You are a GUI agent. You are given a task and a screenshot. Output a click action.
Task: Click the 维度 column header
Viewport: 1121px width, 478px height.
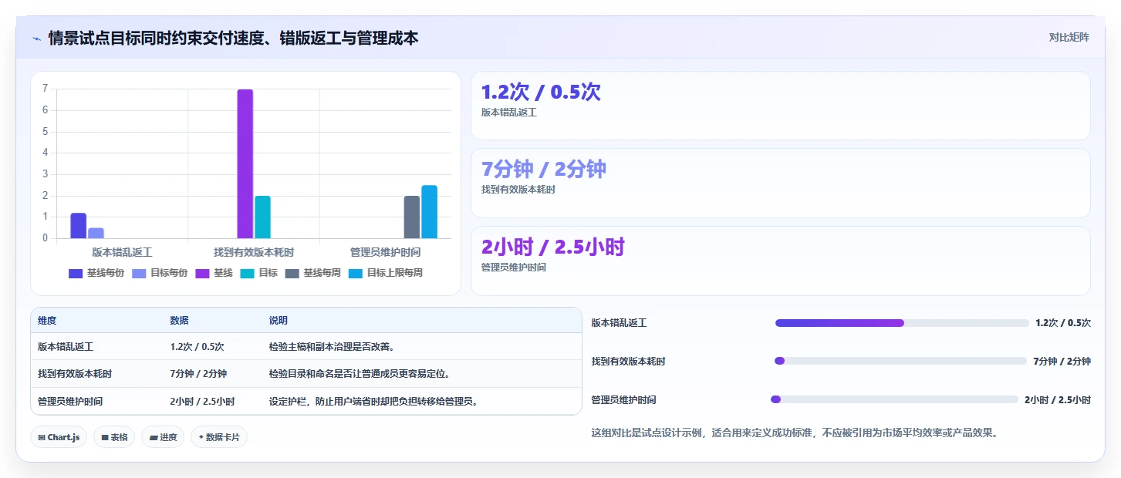click(x=47, y=321)
